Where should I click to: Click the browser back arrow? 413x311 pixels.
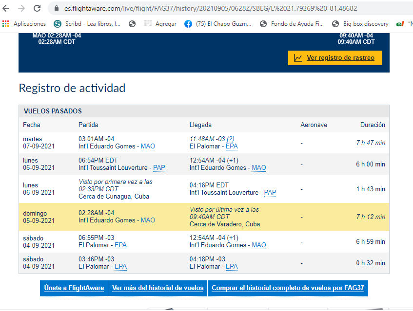[x=6, y=8]
